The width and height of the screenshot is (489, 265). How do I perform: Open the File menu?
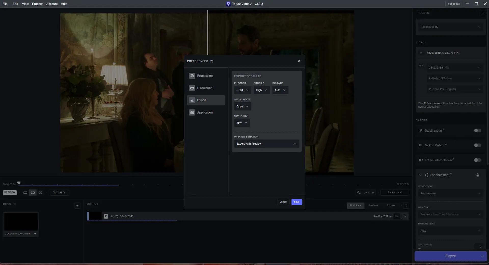pos(5,4)
